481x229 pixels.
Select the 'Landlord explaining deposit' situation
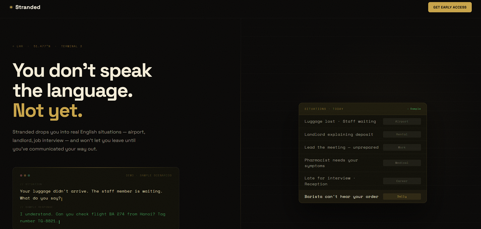(x=363, y=135)
